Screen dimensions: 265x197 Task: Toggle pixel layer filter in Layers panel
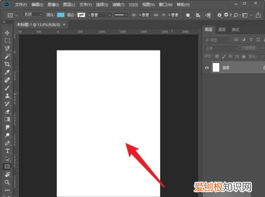236,39
